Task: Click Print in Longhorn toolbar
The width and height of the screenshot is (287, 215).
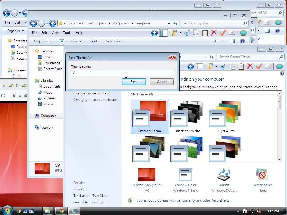Action: coord(94,41)
